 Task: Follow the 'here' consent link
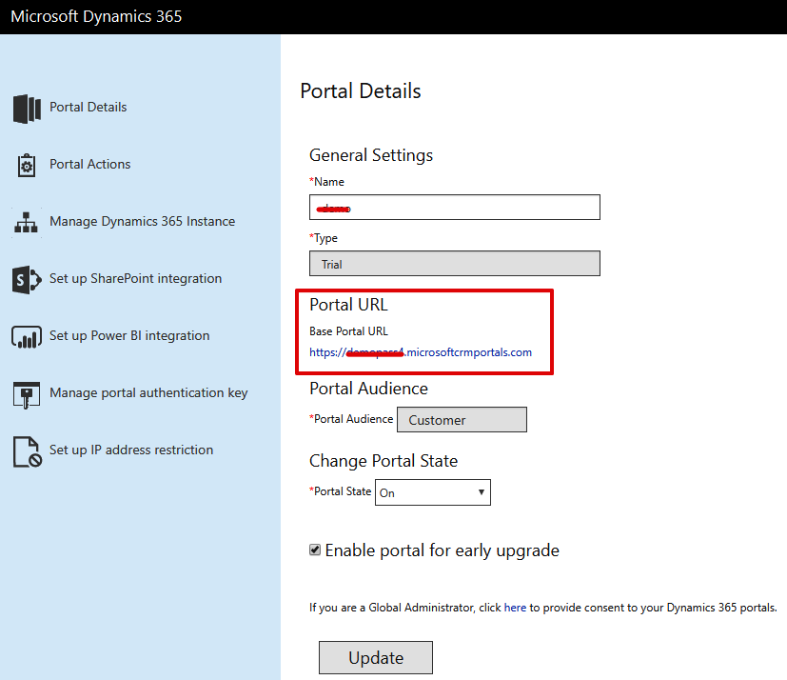[515, 608]
